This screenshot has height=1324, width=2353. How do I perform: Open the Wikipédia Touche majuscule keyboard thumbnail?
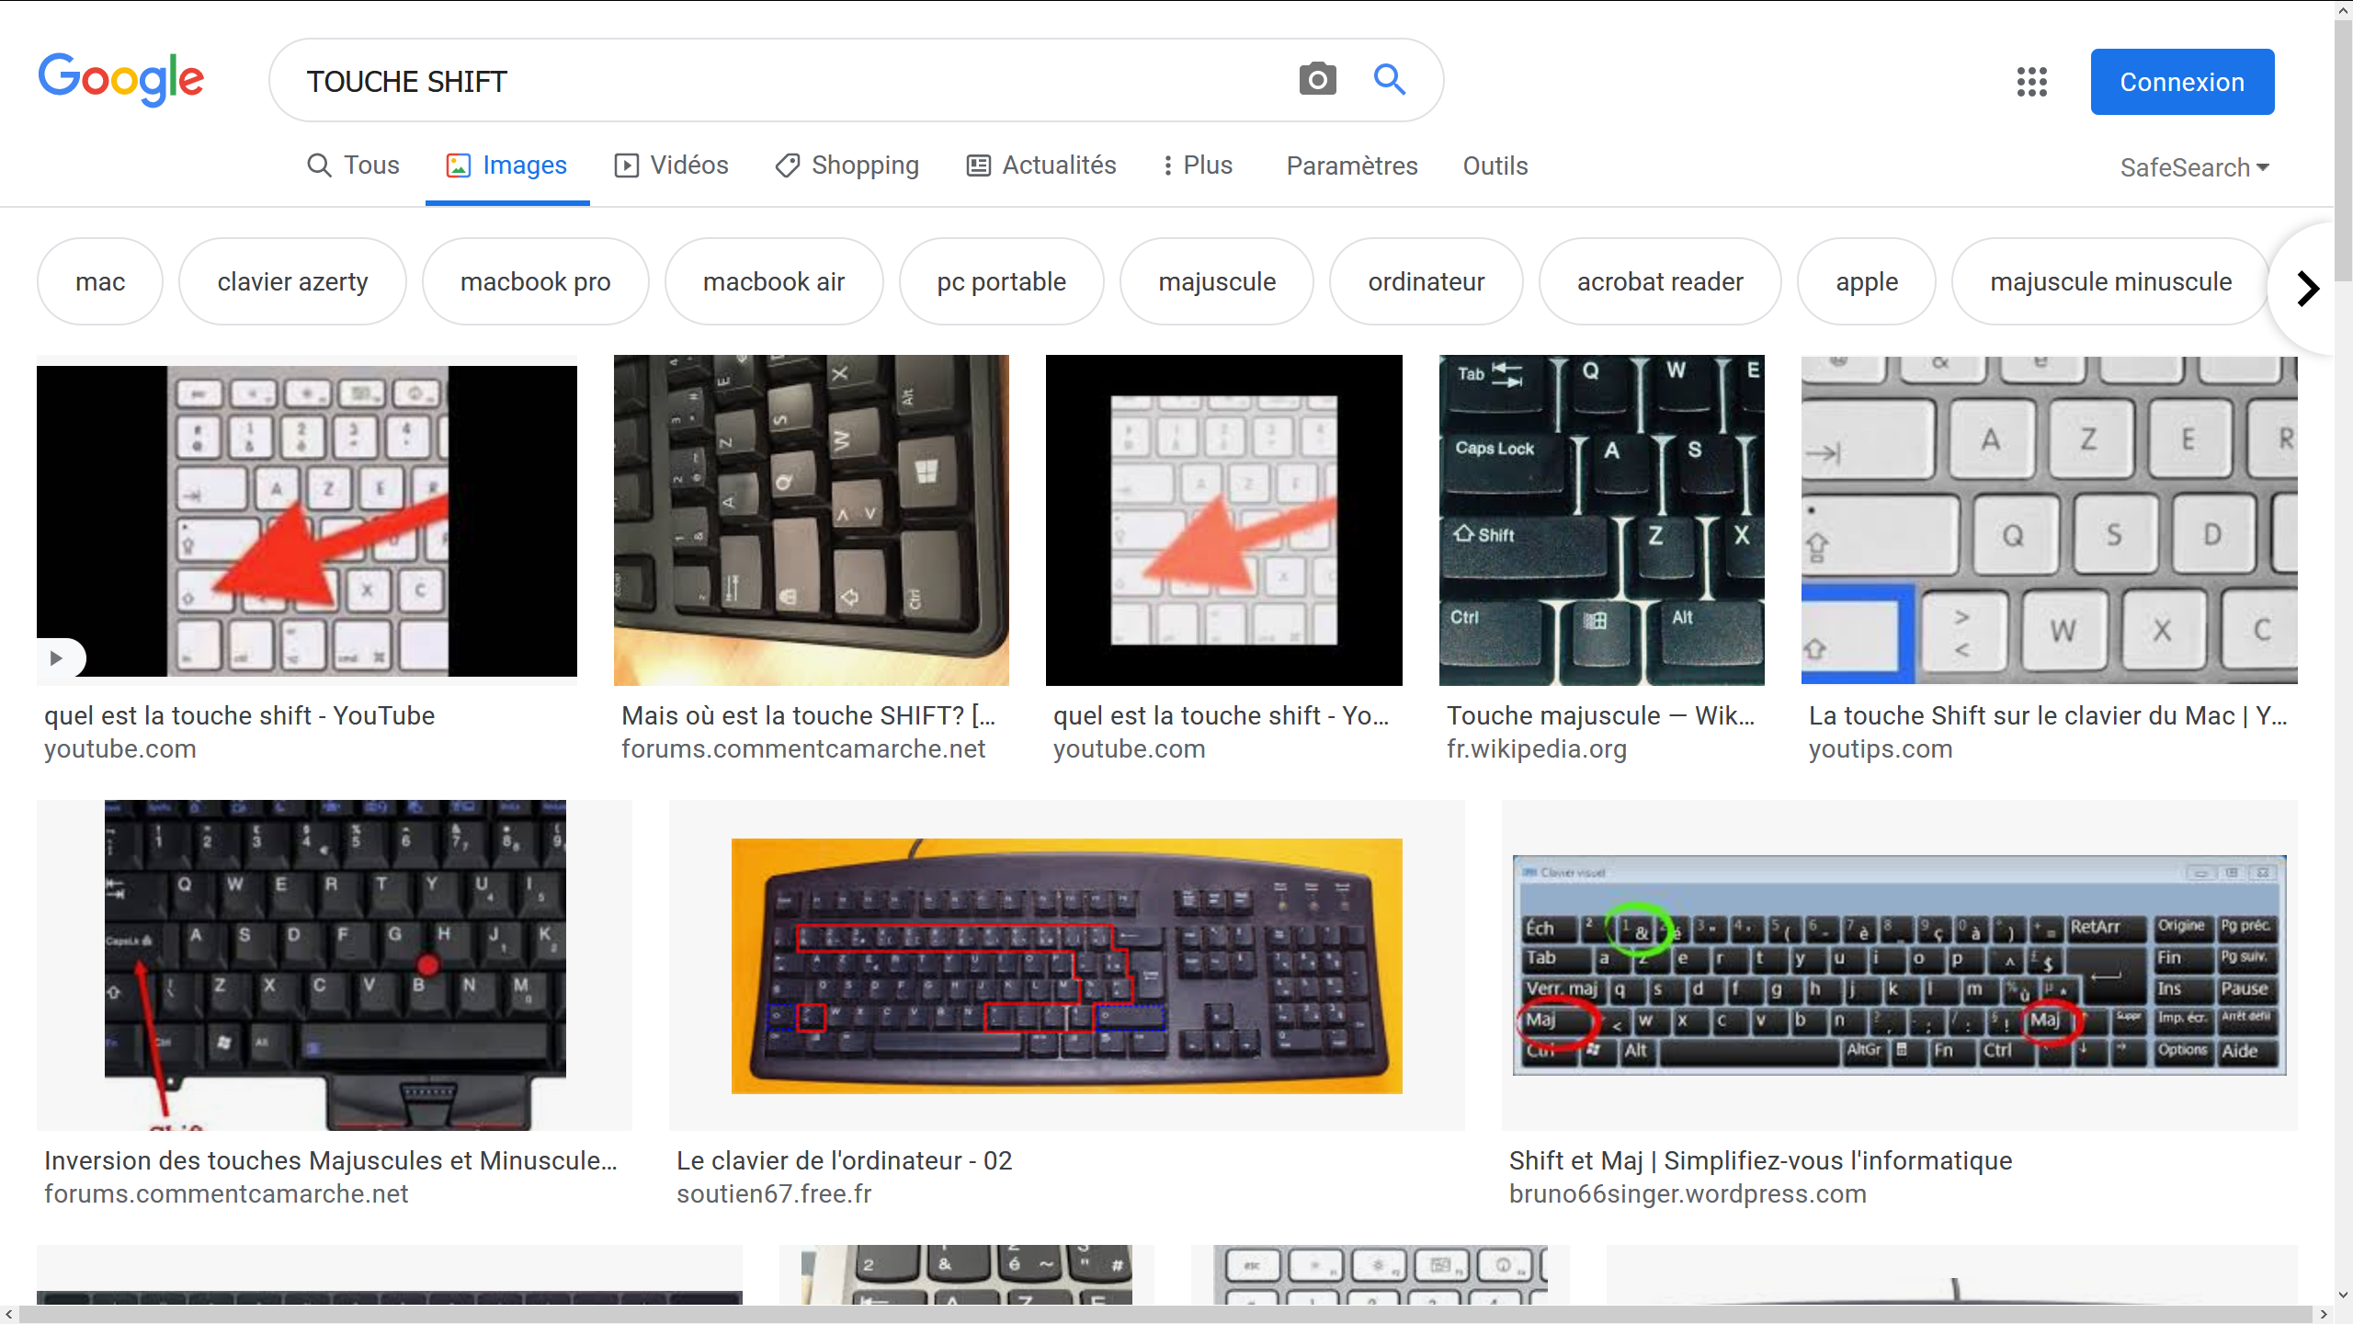pos(1601,520)
